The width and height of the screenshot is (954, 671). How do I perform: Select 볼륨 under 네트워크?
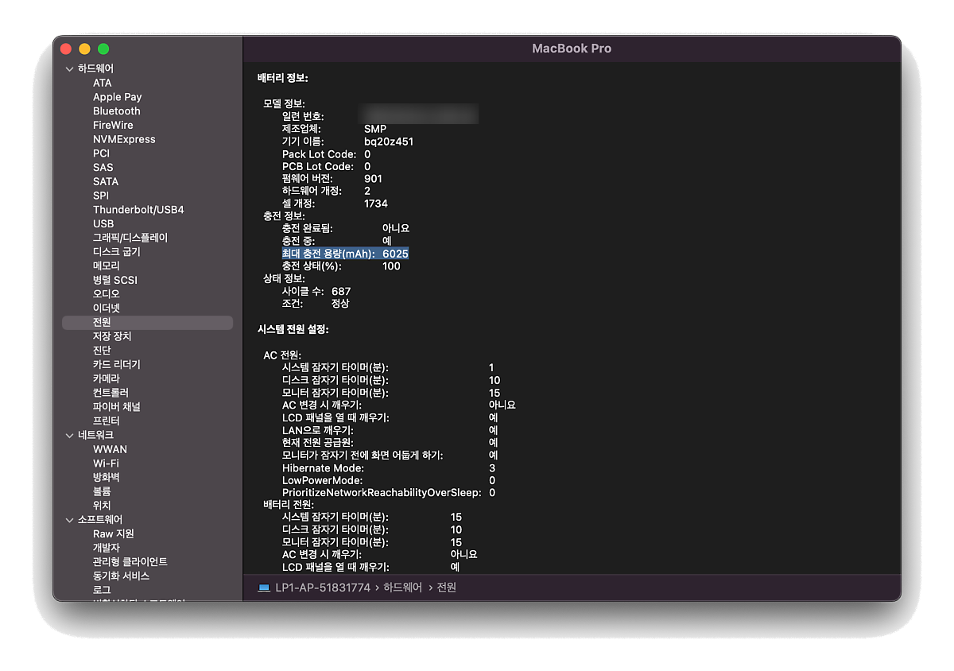pyautogui.click(x=102, y=491)
